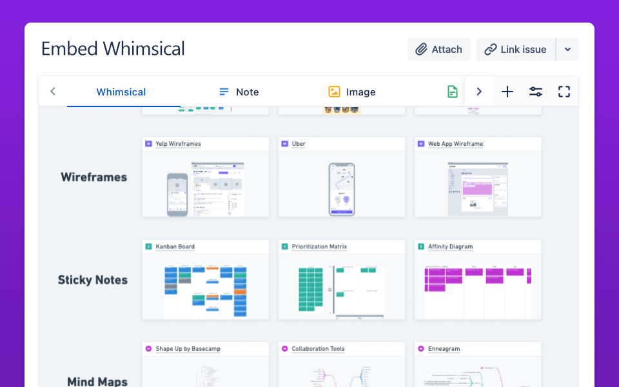Open the Image tab
This screenshot has height=387, width=619.
point(352,92)
